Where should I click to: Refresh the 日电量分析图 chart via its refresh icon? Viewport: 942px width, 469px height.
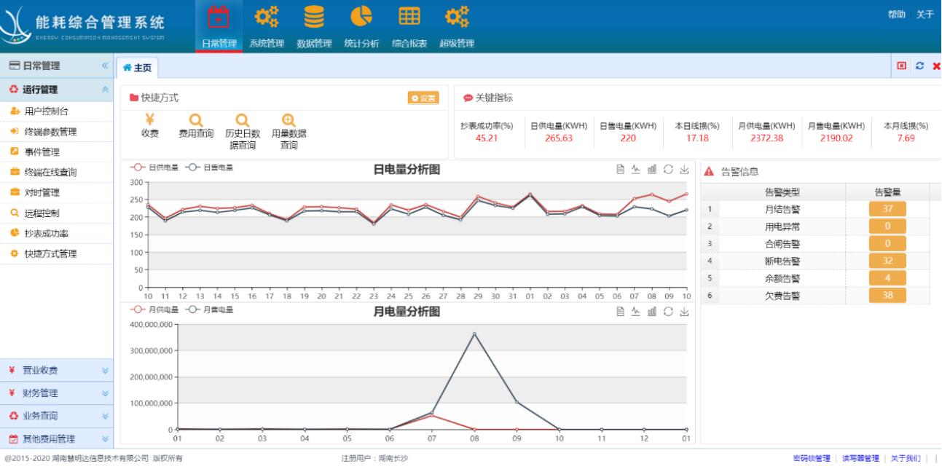click(x=668, y=168)
